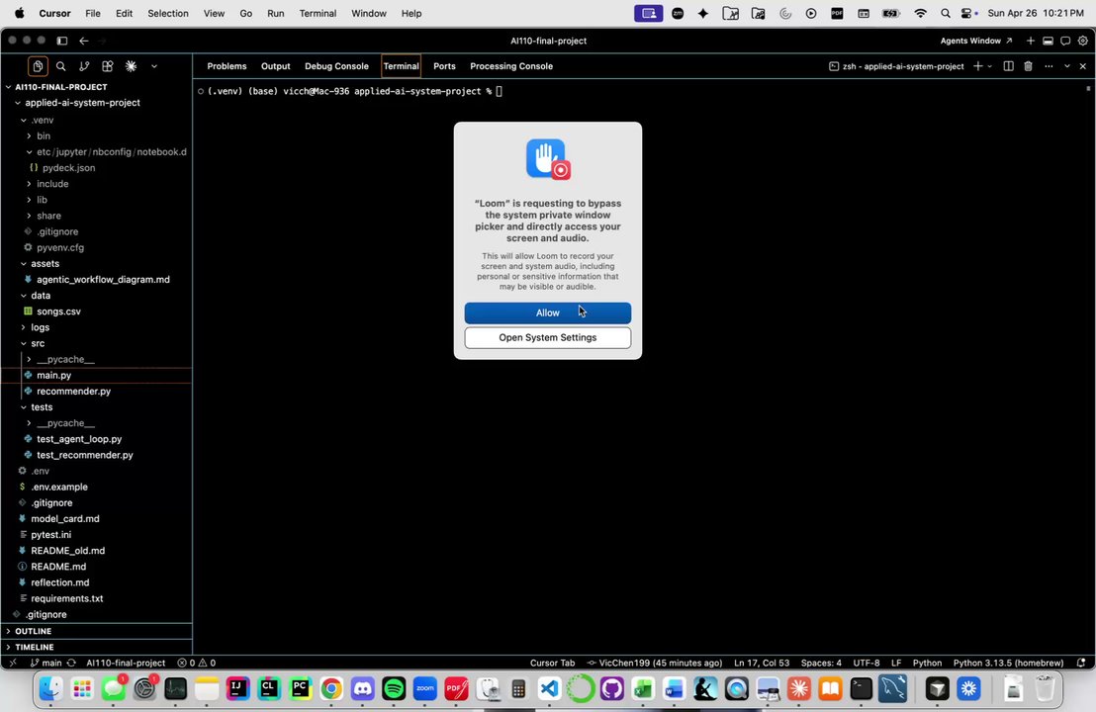The width and height of the screenshot is (1096, 712).
Task: Click the main branch indicator in status bar
Action: [x=46, y=663]
